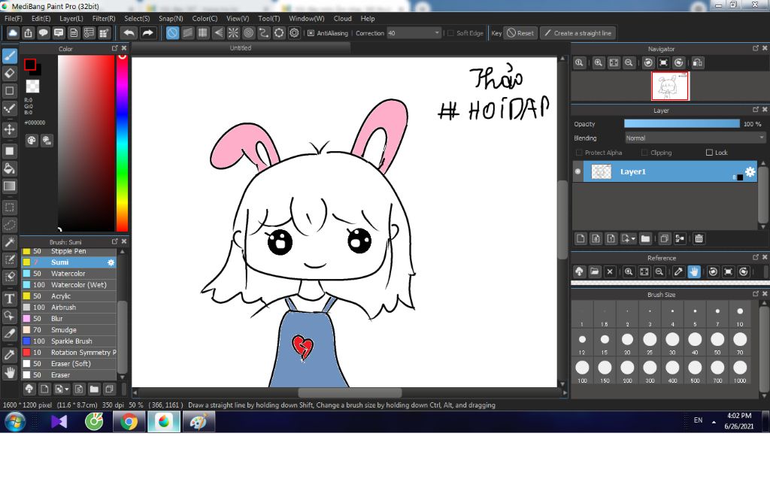The height and width of the screenshot is (497, 770).
Task: Zoom out within the Navigator panel
Action: click(629, 63)
